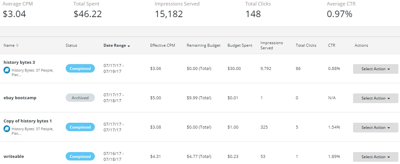Click History Bytes book title under history bytes 3

click(x=32, y=70)
